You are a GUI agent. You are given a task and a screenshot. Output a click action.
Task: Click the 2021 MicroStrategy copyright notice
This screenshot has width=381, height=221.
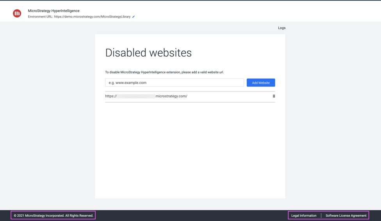click(x=53, y=216)
